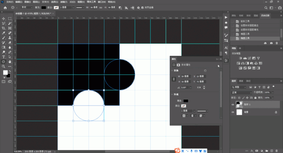Toggle width-height link in Properties panel
The image size is (283, 153).
pos(174,79)
